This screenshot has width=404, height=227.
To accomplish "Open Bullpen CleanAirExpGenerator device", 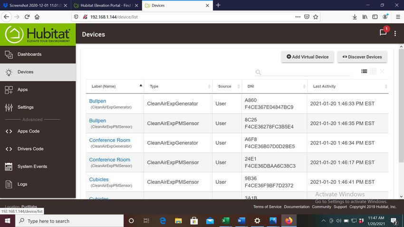I will pos(97,101).
